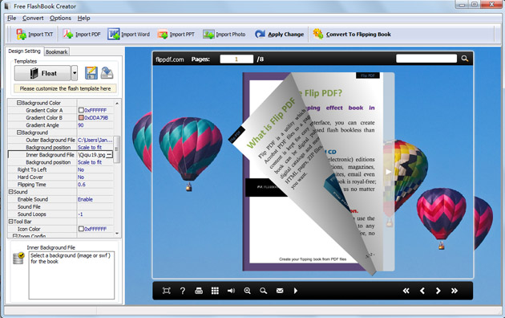This screenshot has width=505, height=318.
Task: Click the Import TXT toolbar button
Action: click(34, 35)
